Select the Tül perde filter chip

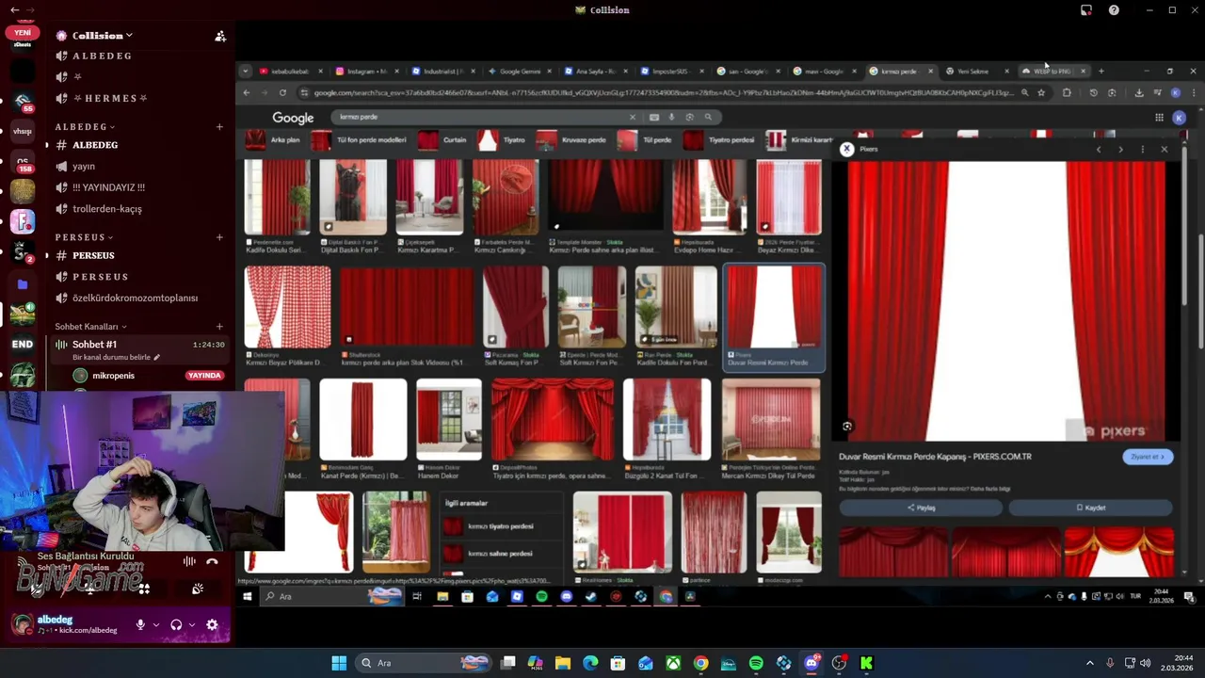[x=645, y=140]
